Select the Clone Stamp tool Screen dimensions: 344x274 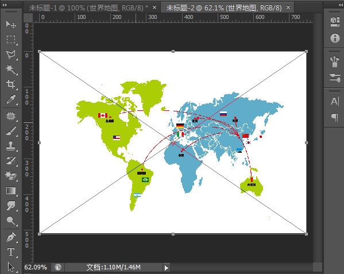(11, 146)
